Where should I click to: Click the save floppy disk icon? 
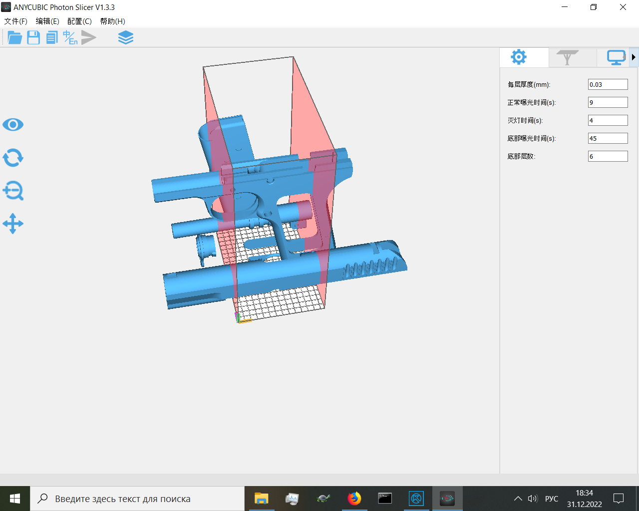click(33, 37)
